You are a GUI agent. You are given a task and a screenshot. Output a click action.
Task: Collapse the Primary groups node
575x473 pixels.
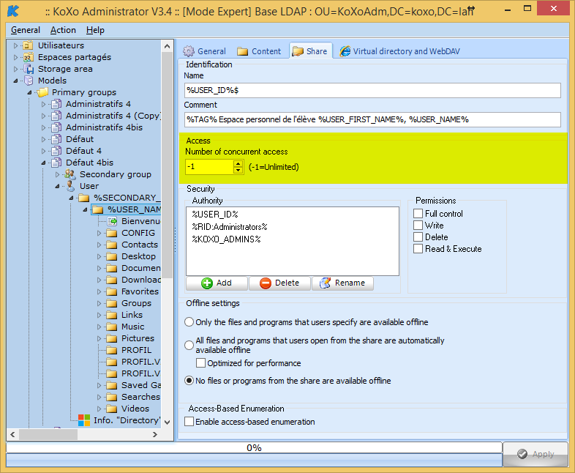coord(30,92)
